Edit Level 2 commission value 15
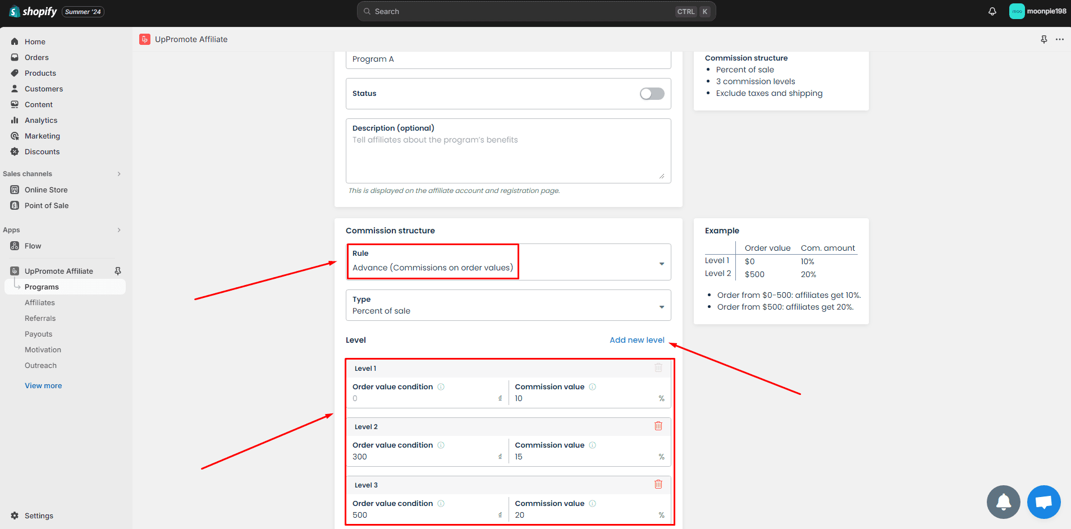This screenshot has height=529, width=1071. (589, 457)
